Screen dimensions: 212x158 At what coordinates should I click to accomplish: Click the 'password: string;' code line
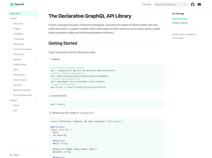click(x=62, y=152)
